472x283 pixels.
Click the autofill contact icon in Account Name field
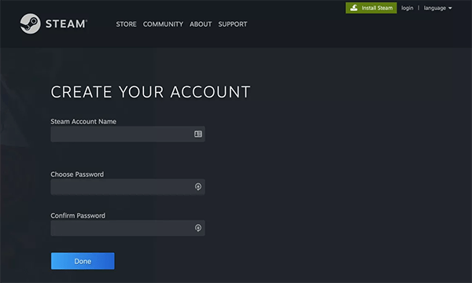[x=197, y=134]
